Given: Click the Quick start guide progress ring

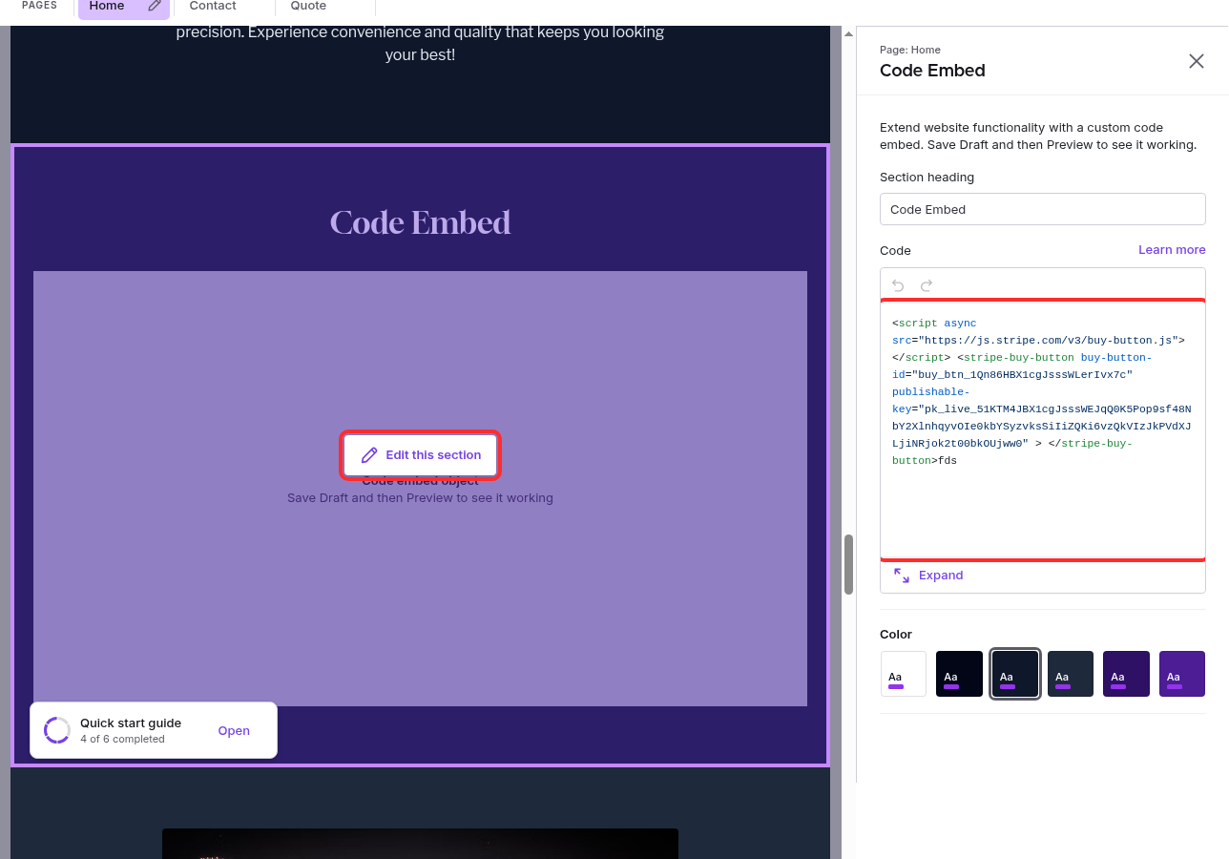Looking at the screenshot, I should pos(57,730).
